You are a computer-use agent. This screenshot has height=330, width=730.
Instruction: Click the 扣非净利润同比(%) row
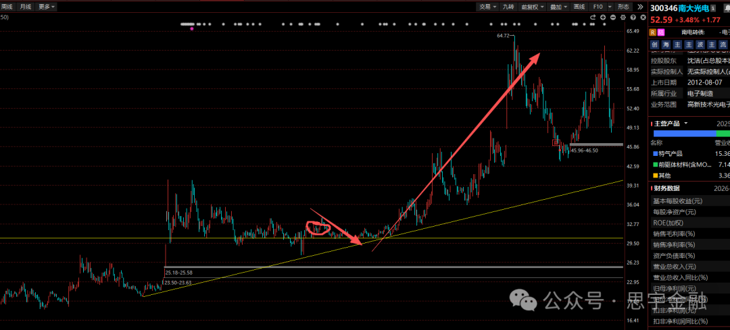pyautogui.click(x=690, y=321)
